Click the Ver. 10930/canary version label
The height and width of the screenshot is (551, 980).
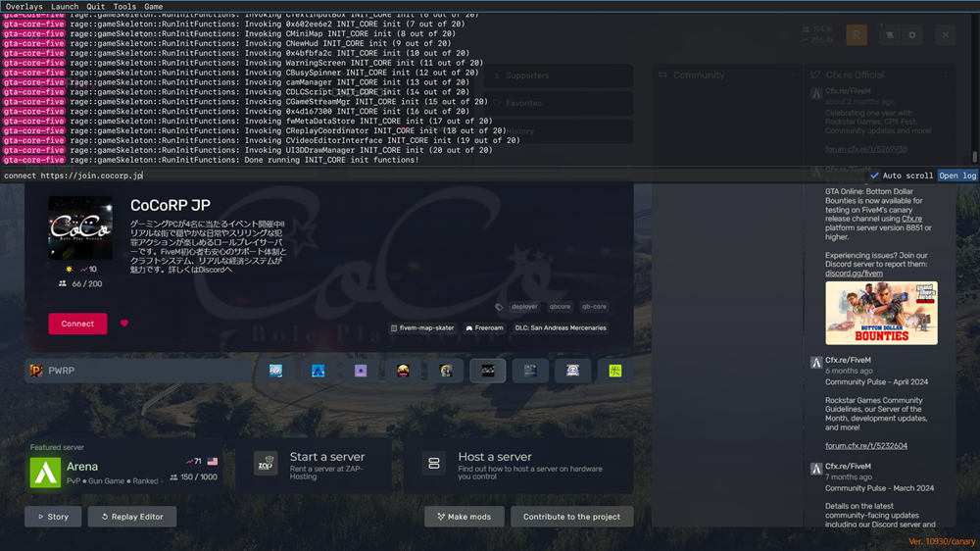point(942,541)
